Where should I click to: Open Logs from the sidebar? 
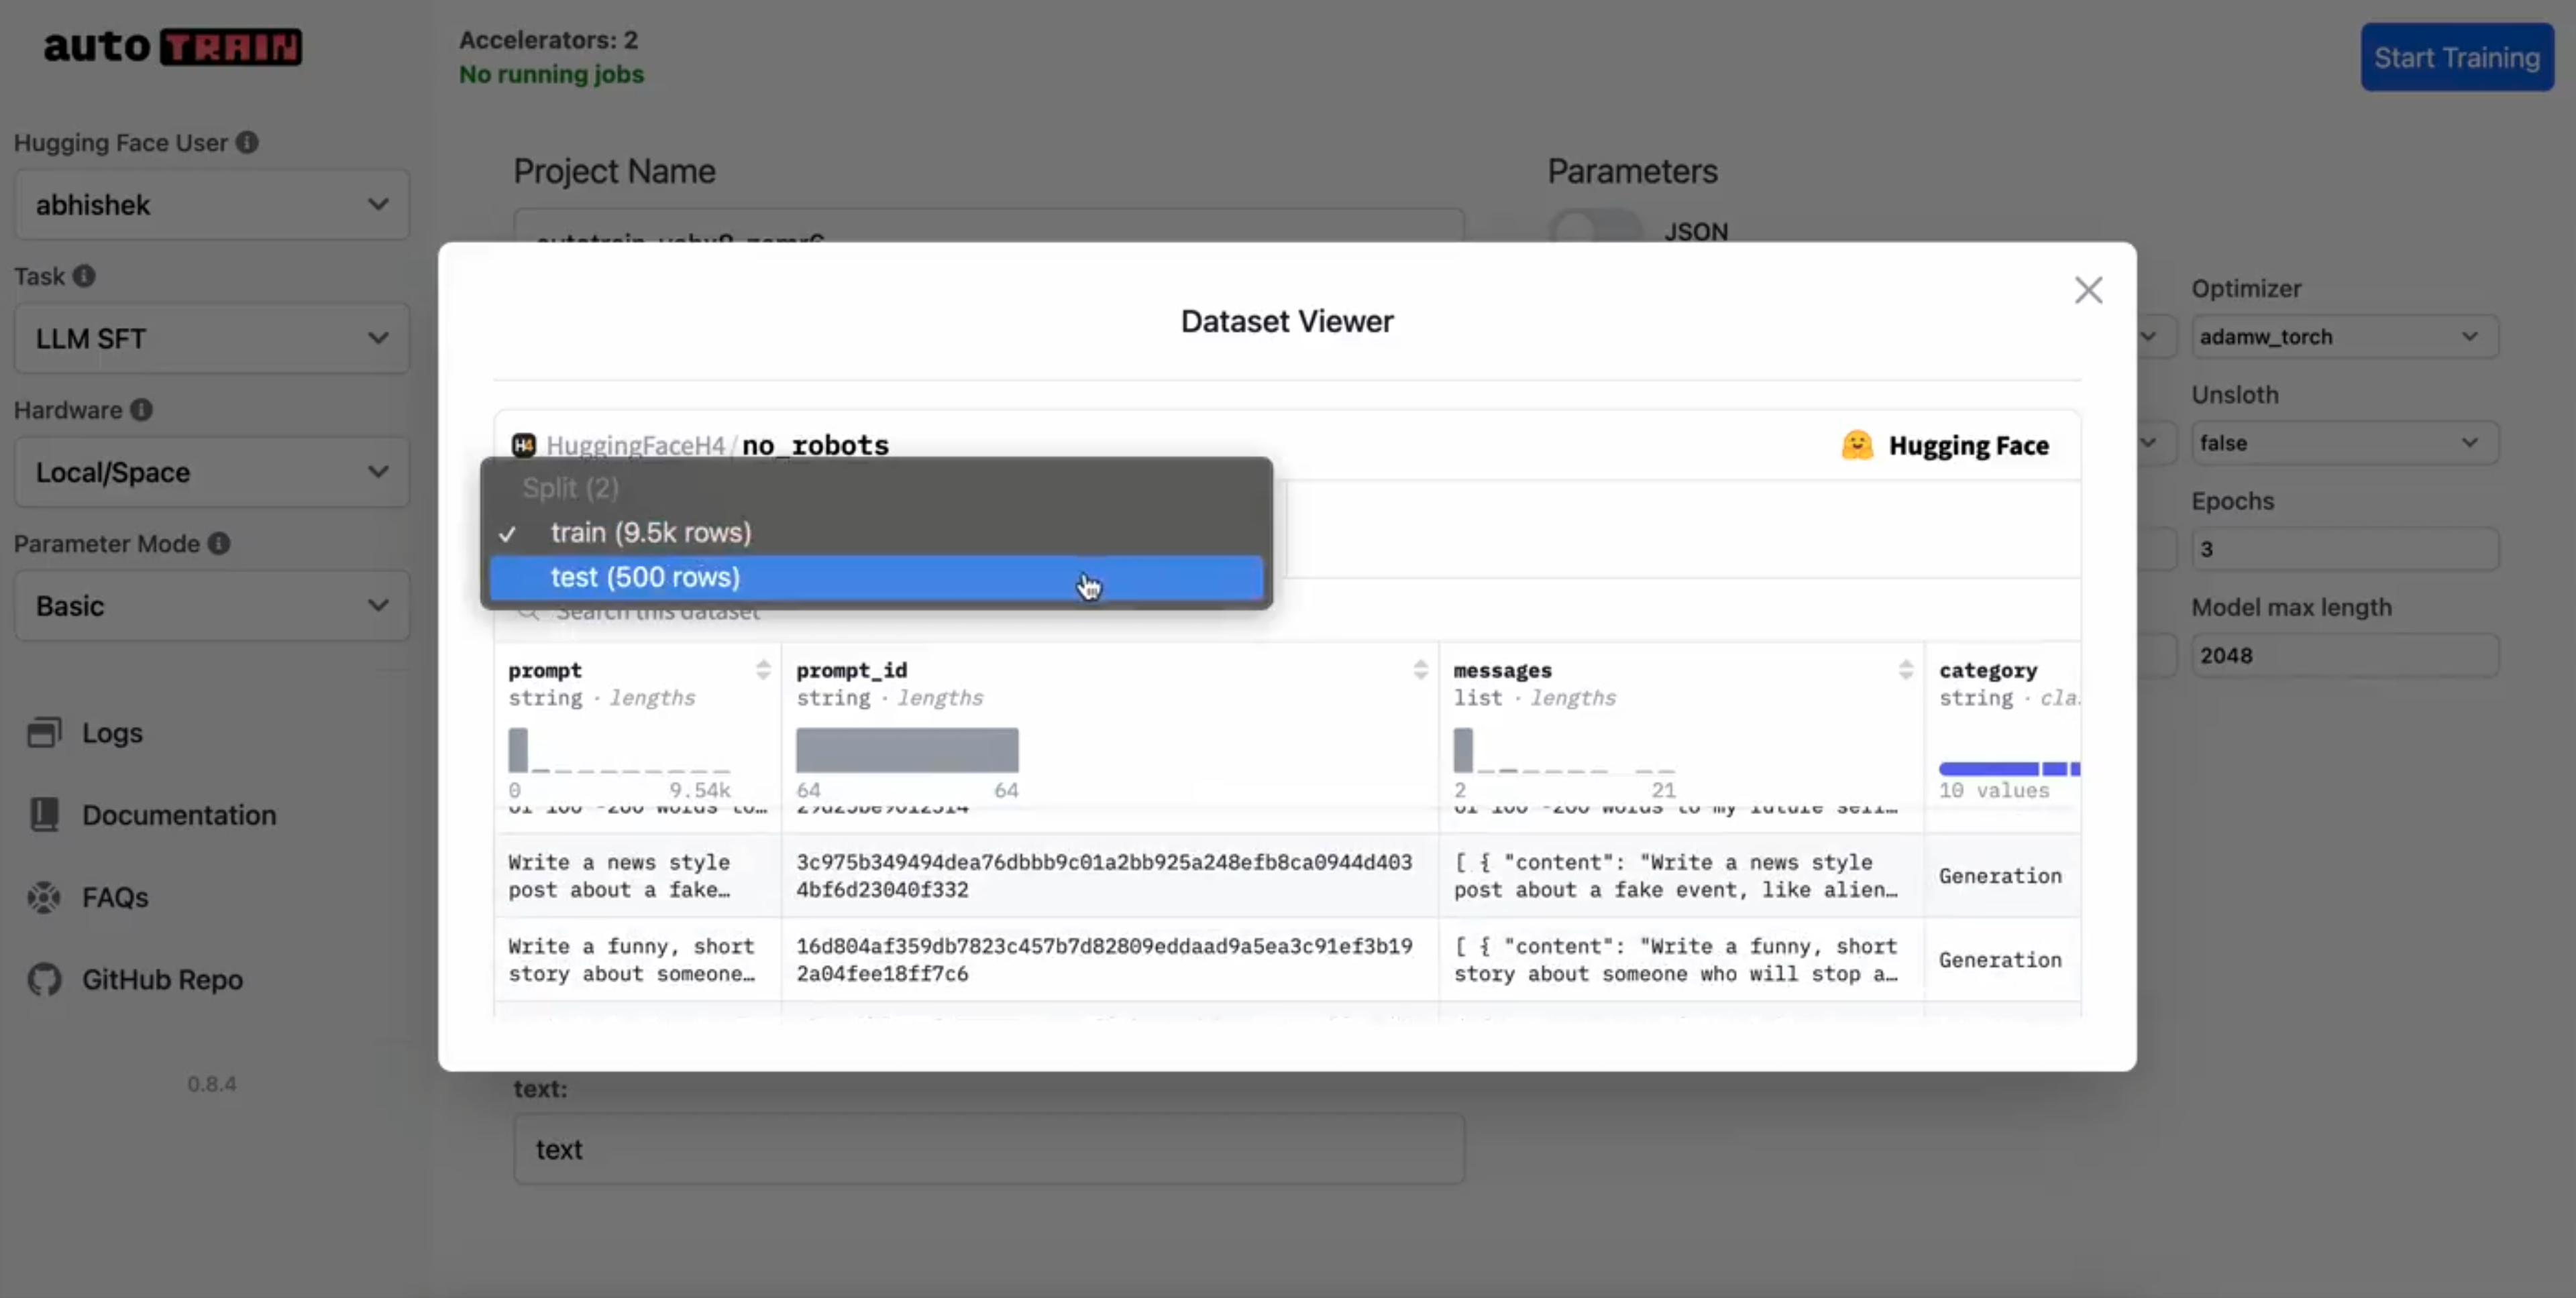point(111,733)
